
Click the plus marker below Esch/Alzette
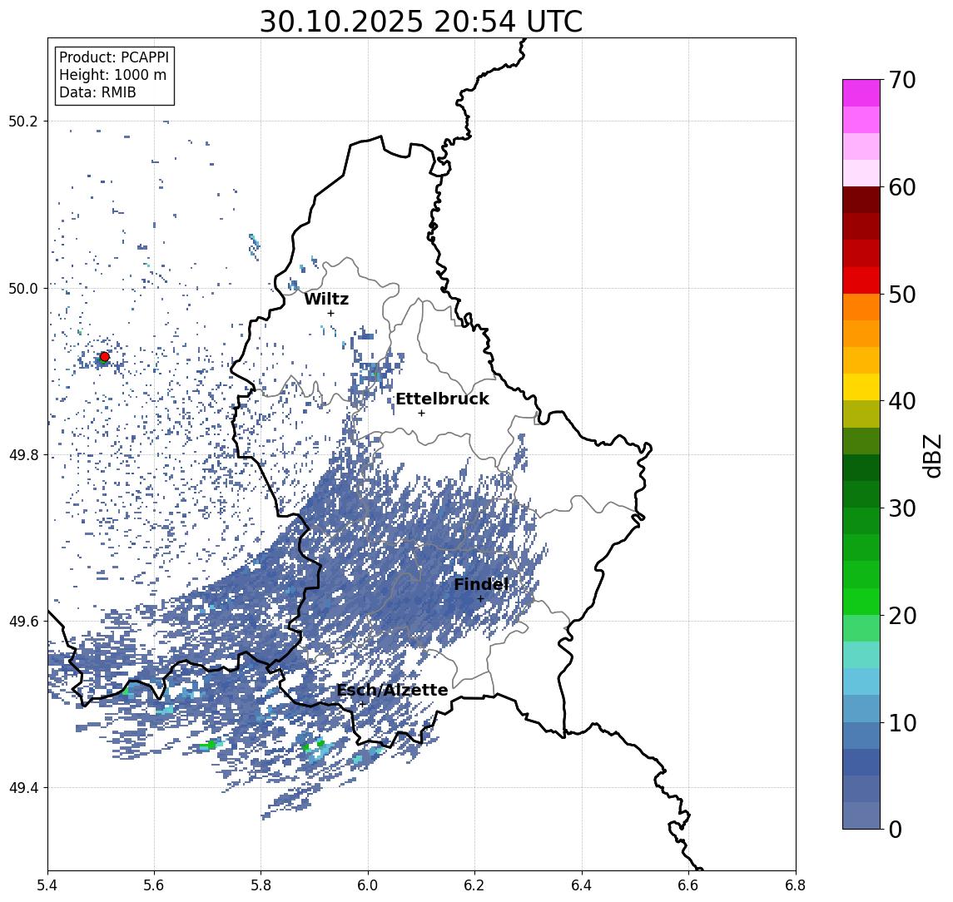[362, 704]
